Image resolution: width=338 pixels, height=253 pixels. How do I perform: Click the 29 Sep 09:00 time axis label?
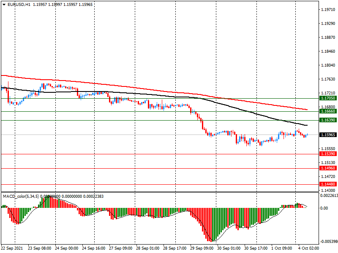pos(202,248)
